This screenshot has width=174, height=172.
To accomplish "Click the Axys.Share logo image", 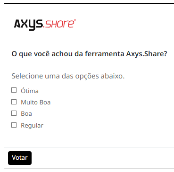I will click(x=45, y=25).
